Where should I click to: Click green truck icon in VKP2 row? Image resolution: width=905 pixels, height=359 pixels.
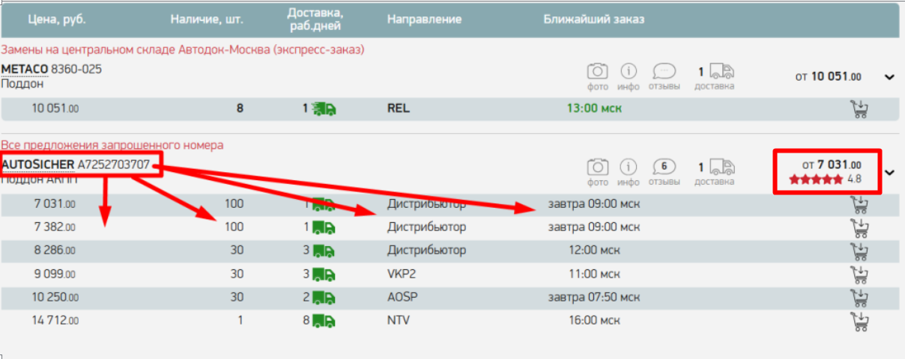324,274
